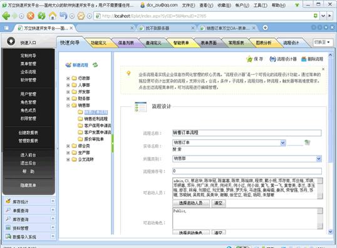Open the address bar history dropdown arrow
Screen dimensions: 337x248
(x=323, y=16)
